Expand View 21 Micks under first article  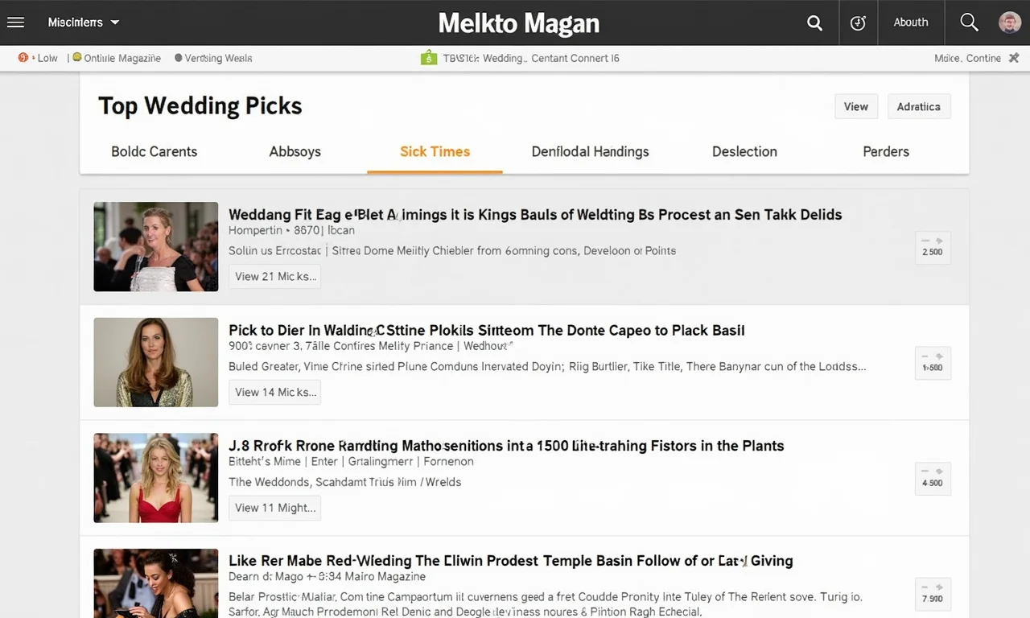pyautogui.click(x=274, y=276)
